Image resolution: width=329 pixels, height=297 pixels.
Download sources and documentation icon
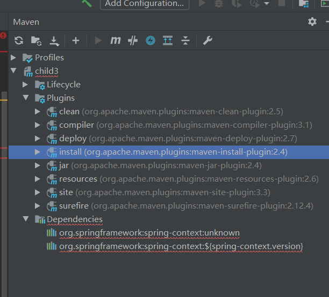tap(54, 41)
